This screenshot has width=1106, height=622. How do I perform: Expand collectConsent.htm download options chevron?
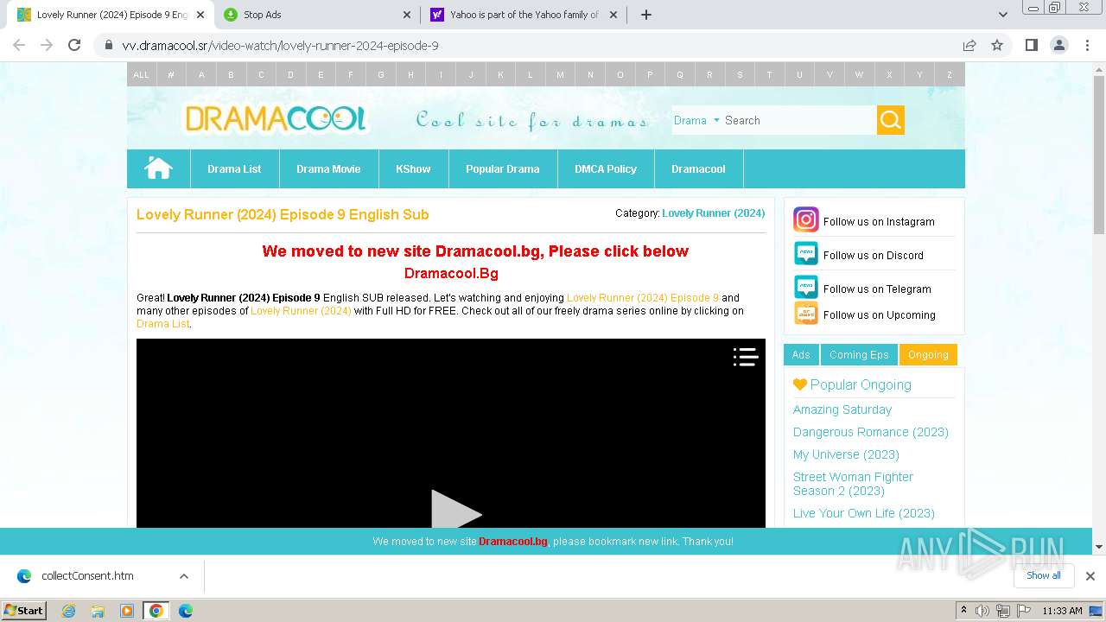(183, 575)
